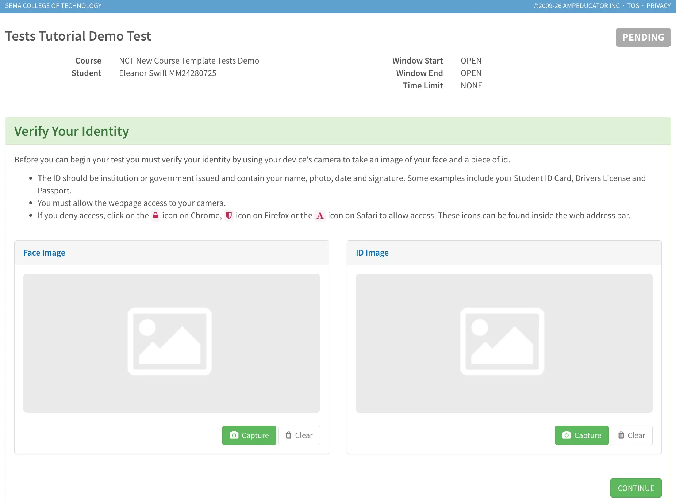Click the course name NCT New Course Template Tests Demo
676x503 pixels.
189,61
